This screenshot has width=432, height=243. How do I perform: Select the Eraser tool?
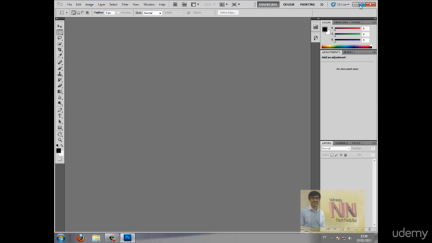[60, 86]
